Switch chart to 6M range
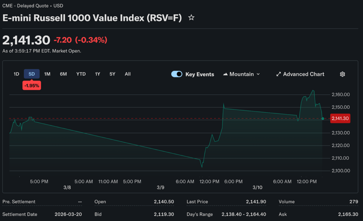Viewport: 363px width, 221px height. tap(63, 74)
